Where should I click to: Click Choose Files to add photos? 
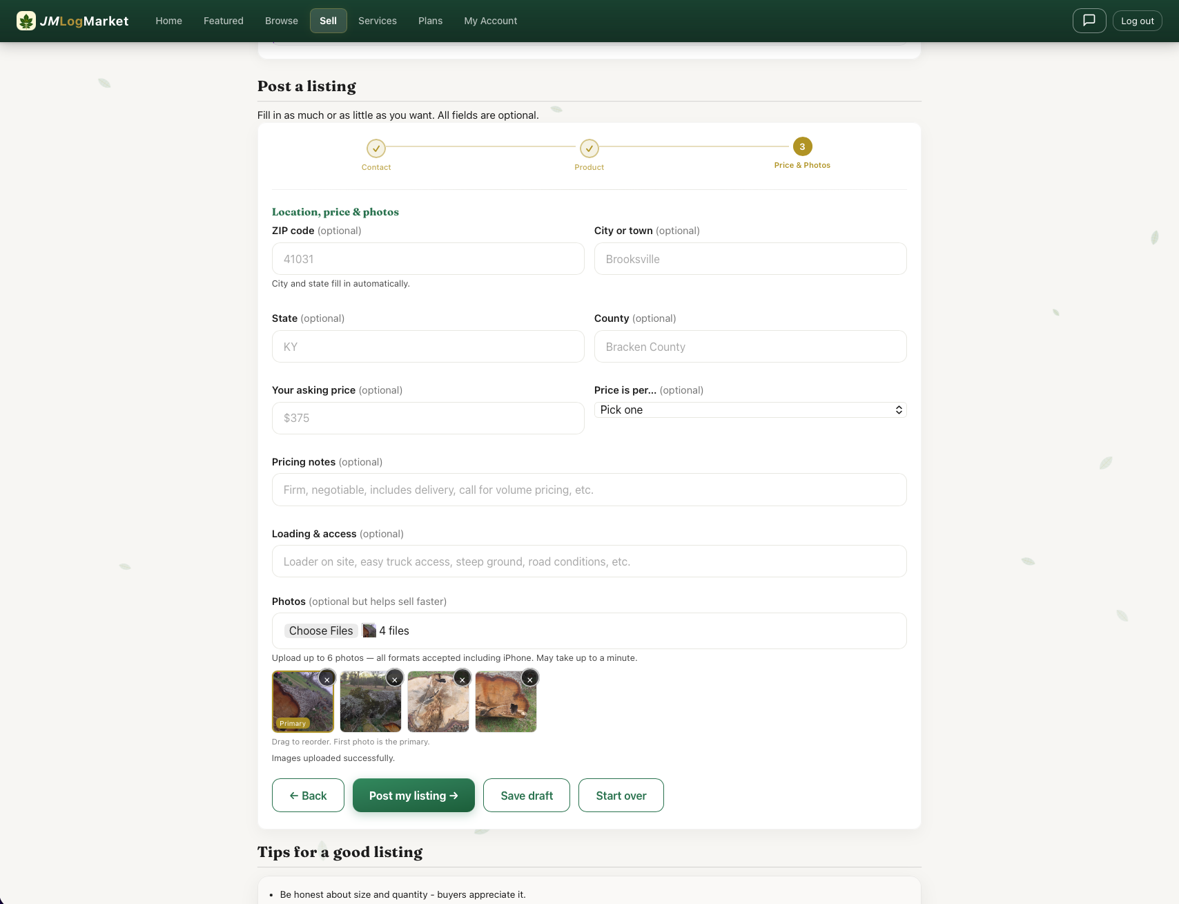[321, 631]
